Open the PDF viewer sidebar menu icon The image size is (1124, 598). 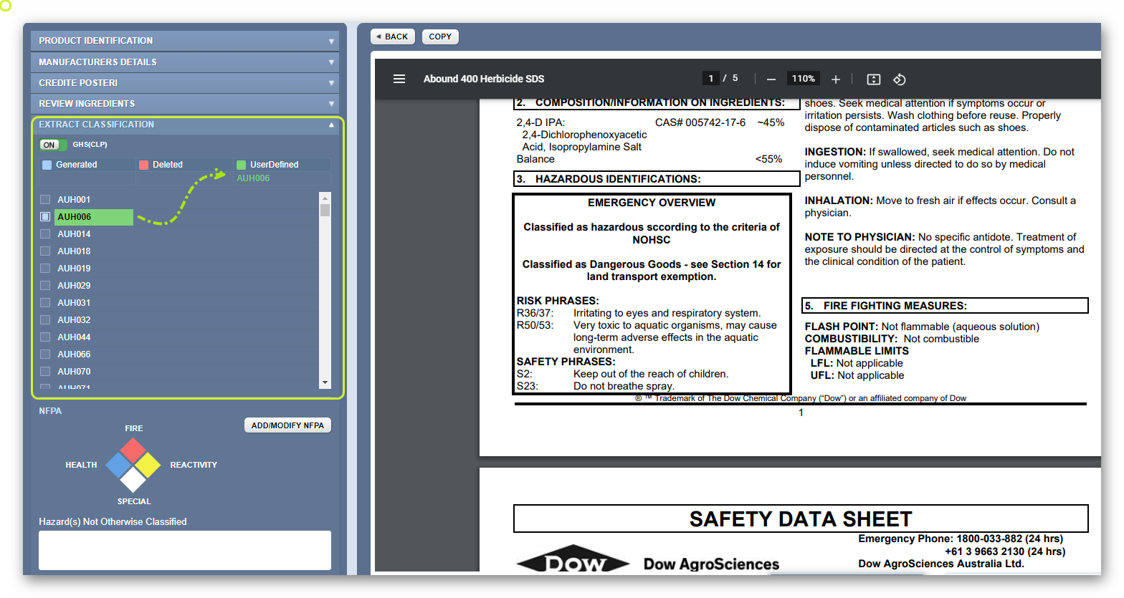coord(399,79)
